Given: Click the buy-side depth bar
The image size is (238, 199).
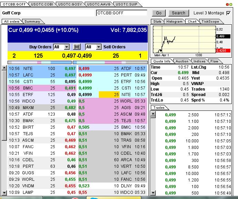Looking at the screenshot, I should [40, 62].
